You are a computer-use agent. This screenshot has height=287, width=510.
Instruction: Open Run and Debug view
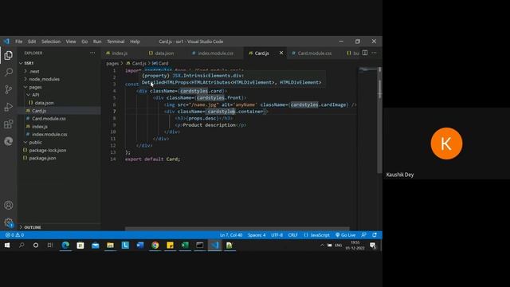pos(9,107)
